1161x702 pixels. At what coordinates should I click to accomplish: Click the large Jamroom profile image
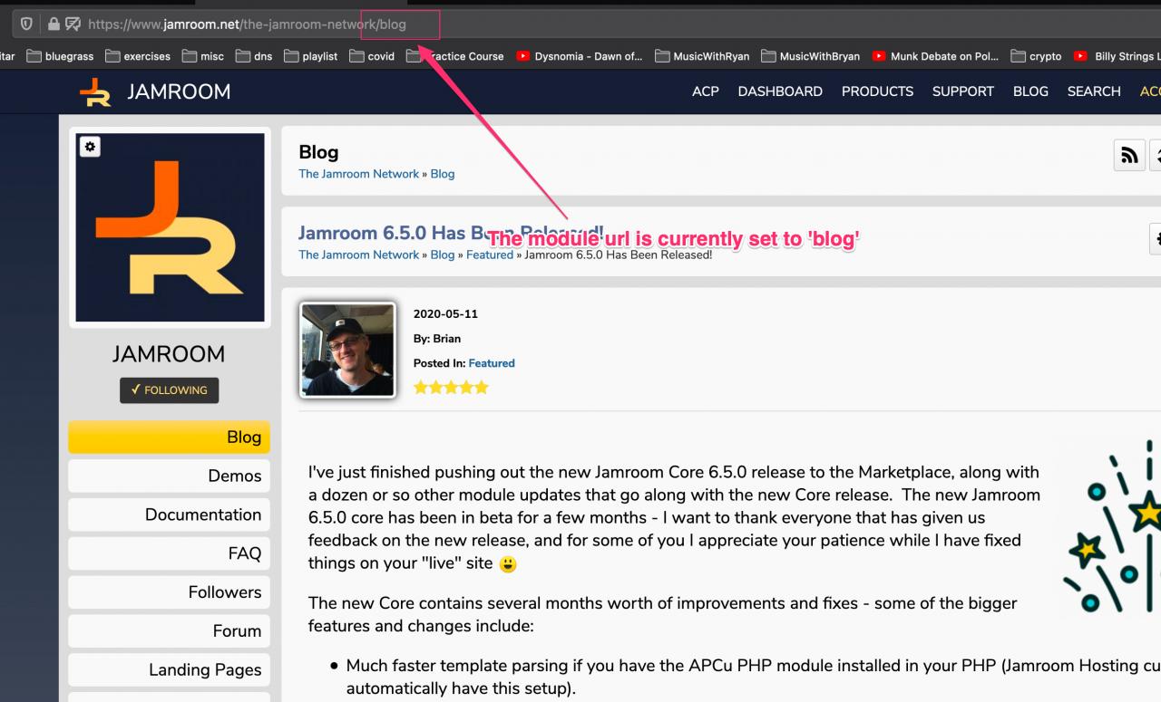coord(170,227)
